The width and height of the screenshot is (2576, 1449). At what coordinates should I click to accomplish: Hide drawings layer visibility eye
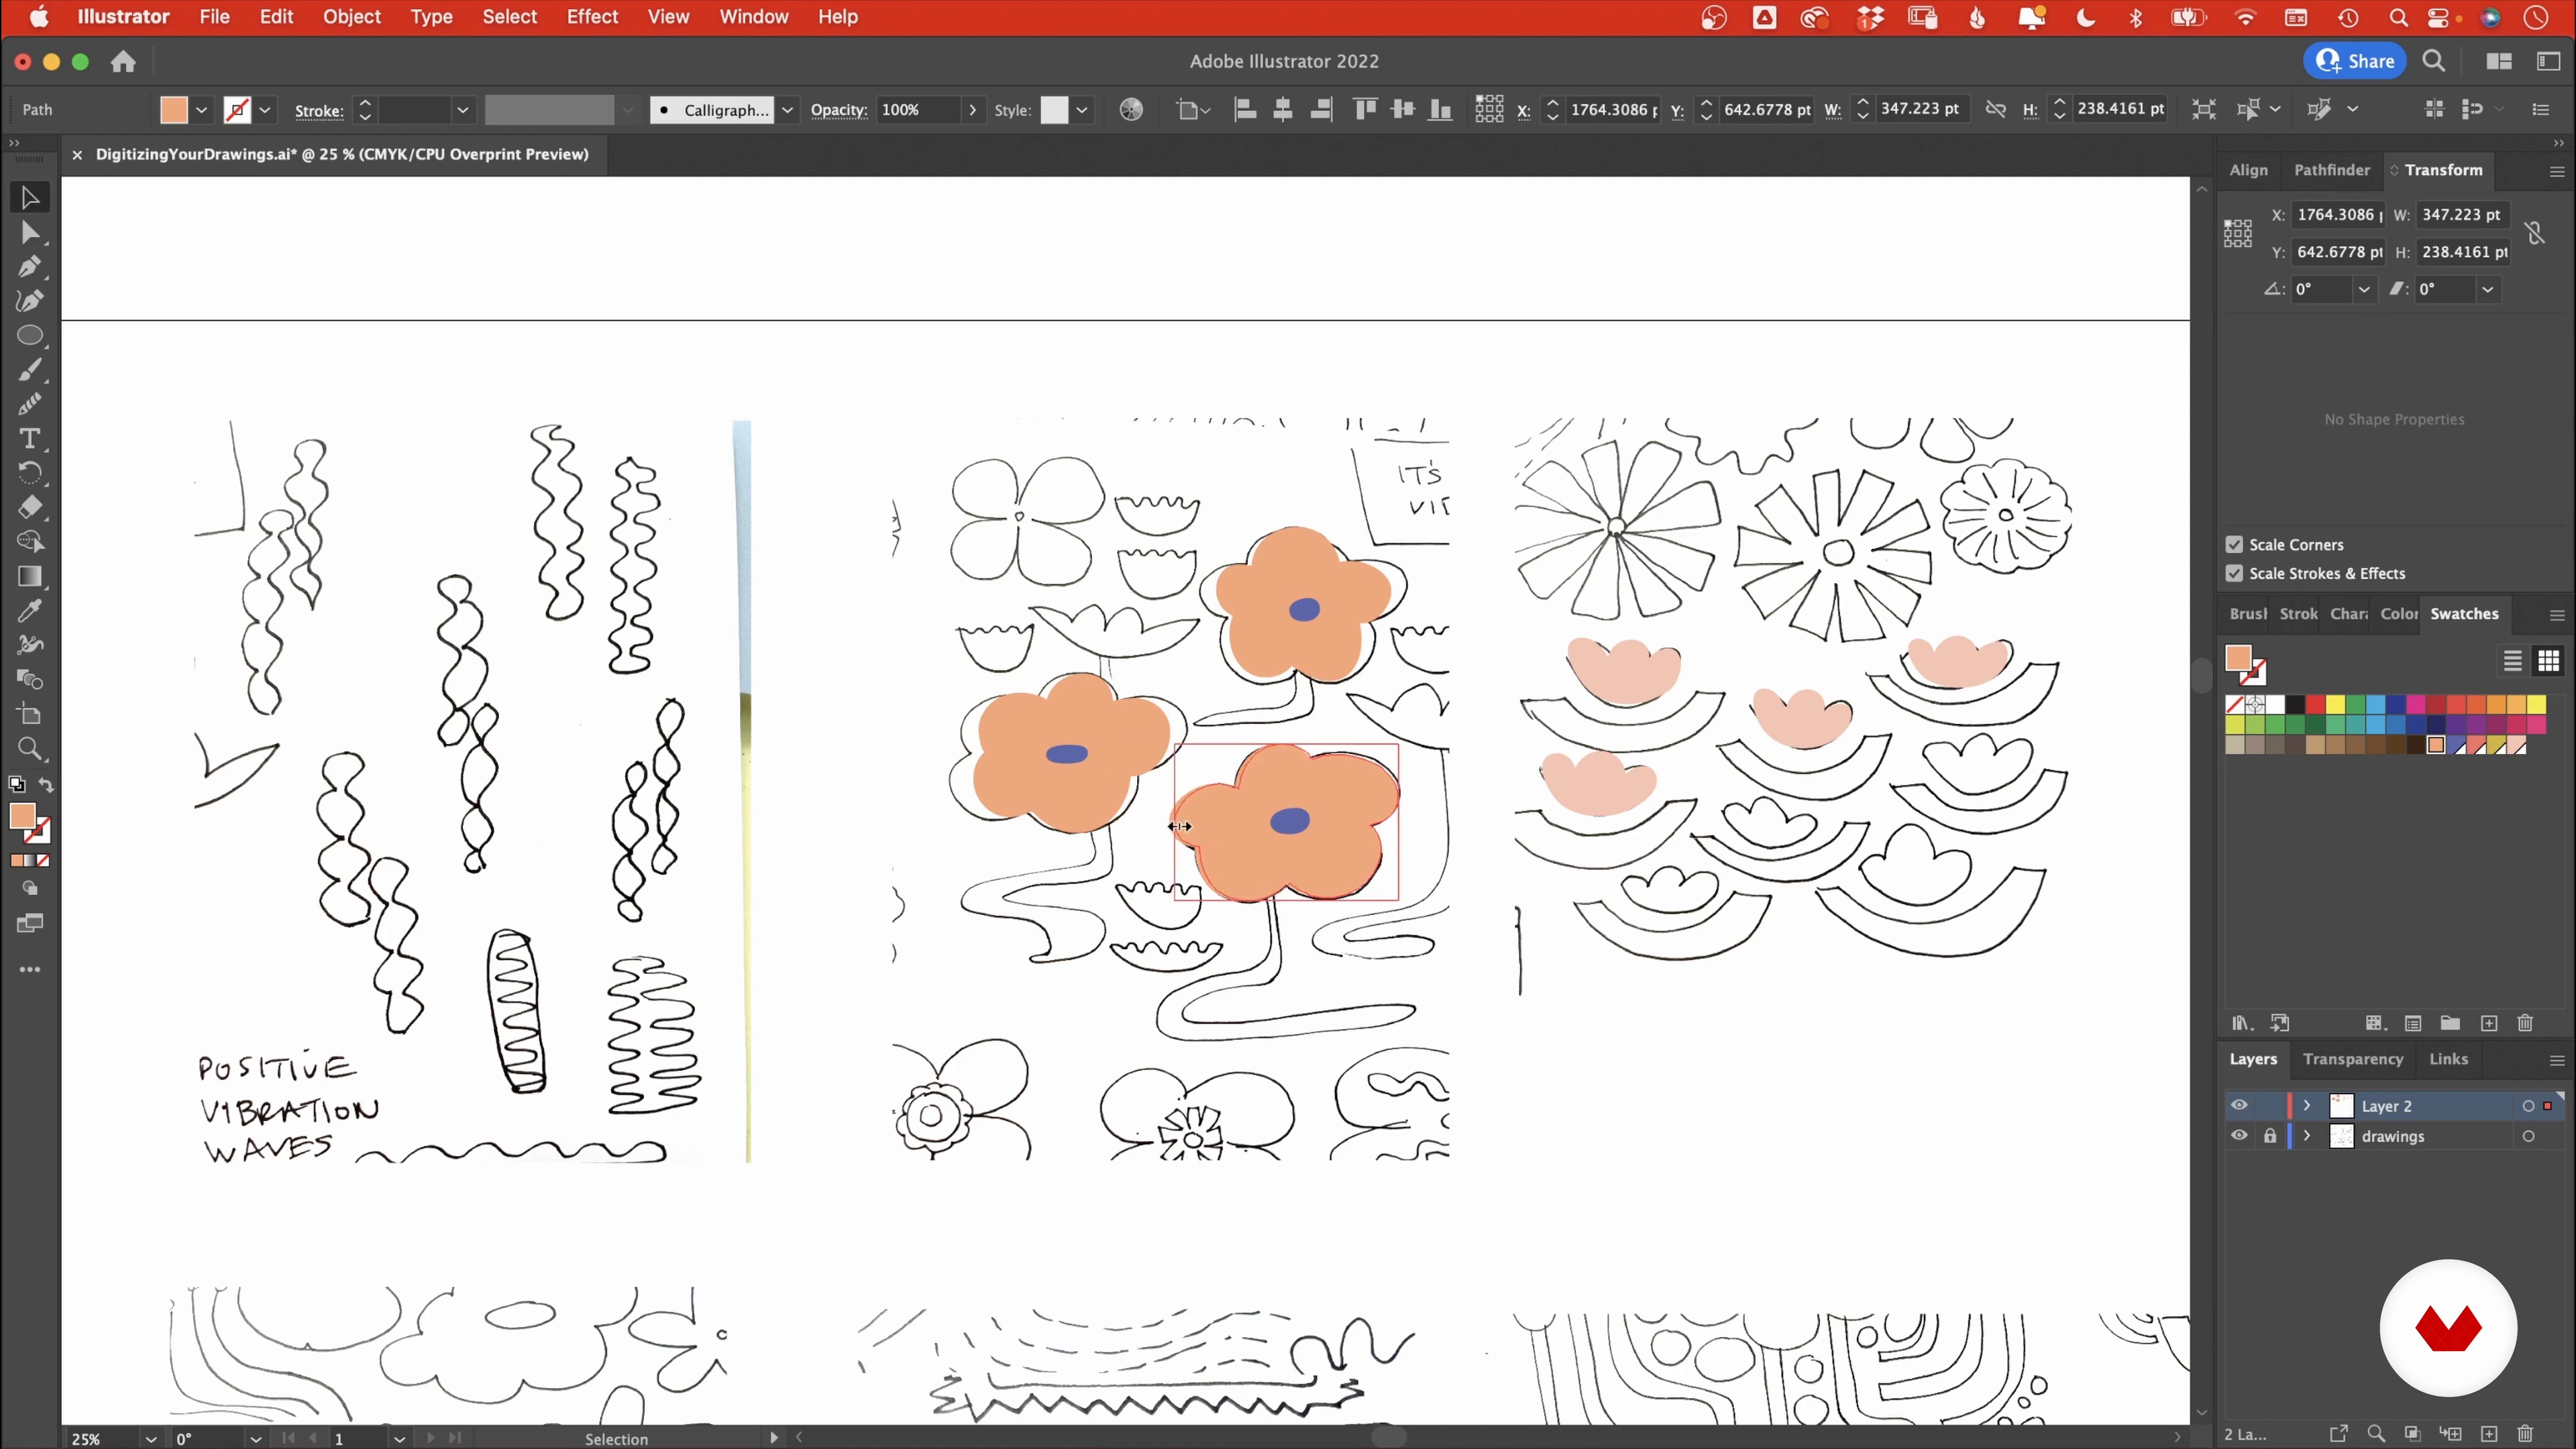[x=2239, y=1136]
